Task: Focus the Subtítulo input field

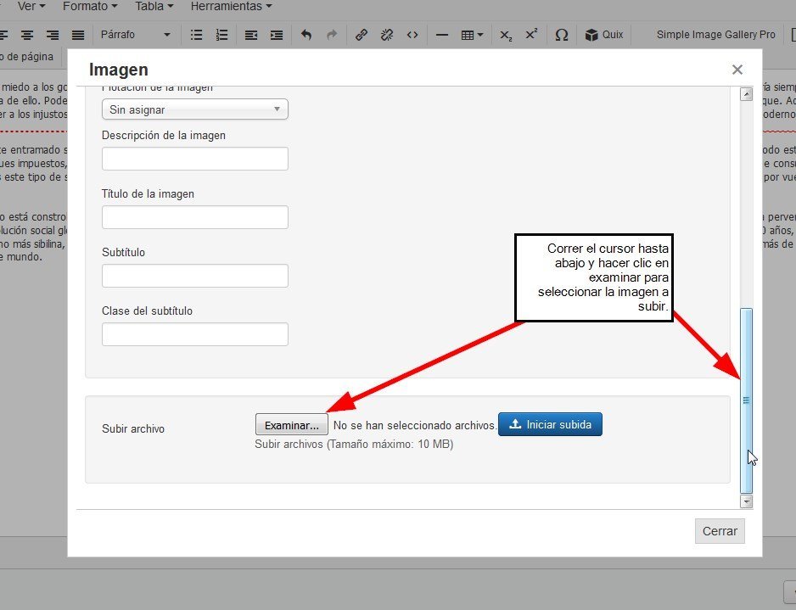Action: (x=195, y=276)
